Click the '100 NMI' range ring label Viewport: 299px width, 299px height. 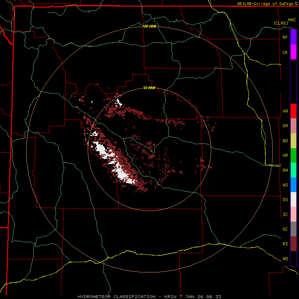tap(149, 26)
